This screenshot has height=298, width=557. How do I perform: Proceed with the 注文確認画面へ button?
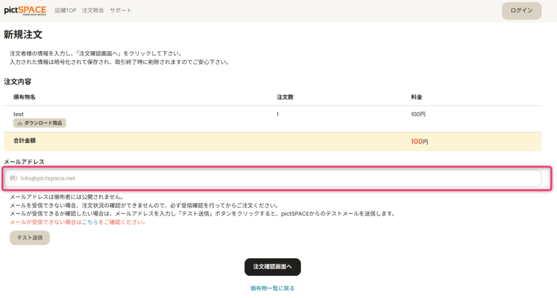pos(273,266)
